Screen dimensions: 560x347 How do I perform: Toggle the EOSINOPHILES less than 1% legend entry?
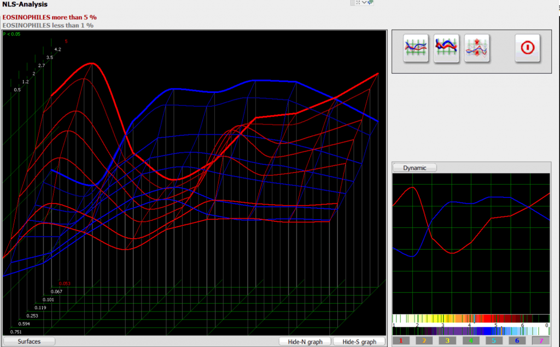coord(47,25)
